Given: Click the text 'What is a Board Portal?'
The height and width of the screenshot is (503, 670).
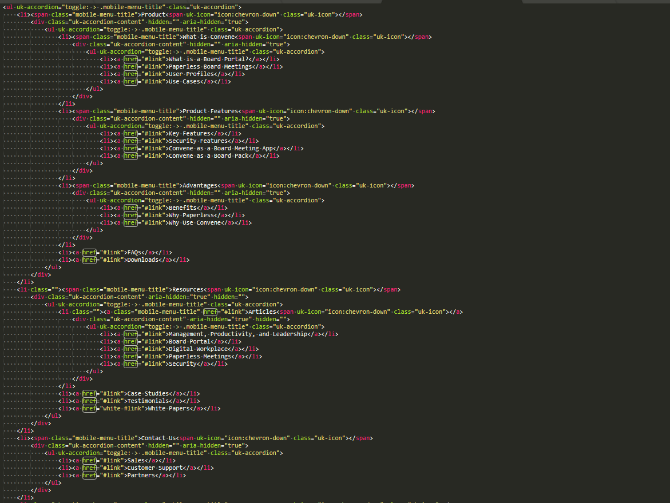Looking at the screenshot, I should [208, 59].
